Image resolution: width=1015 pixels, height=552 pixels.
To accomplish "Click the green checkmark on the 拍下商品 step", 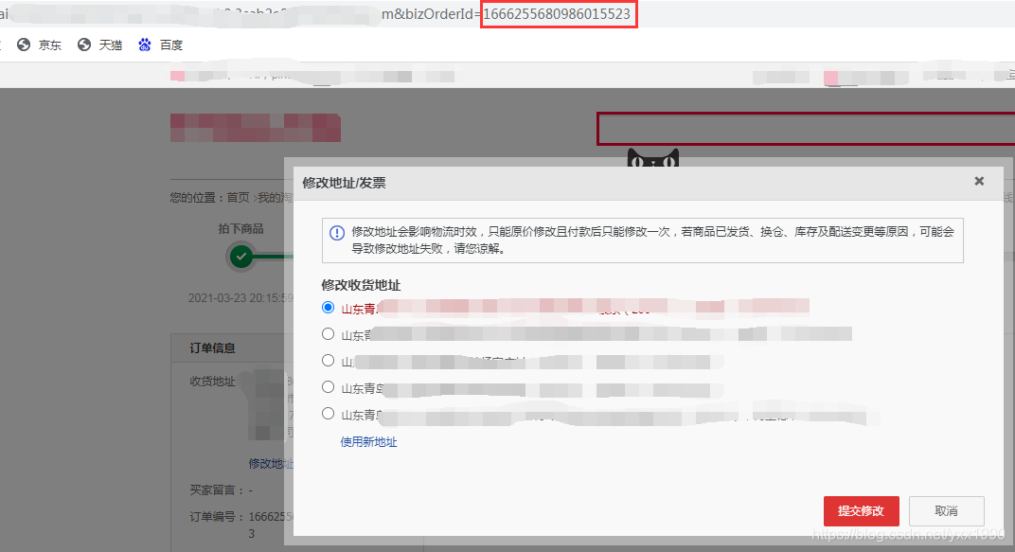I will pyautogui.click(x=240, y=254).
